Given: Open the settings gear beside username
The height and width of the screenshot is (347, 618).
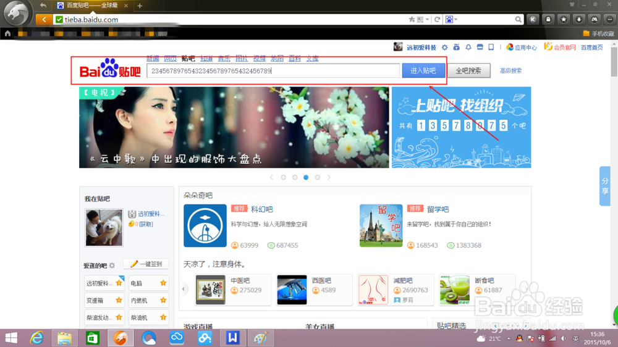Looking at the screenshot, I should 444,48.
